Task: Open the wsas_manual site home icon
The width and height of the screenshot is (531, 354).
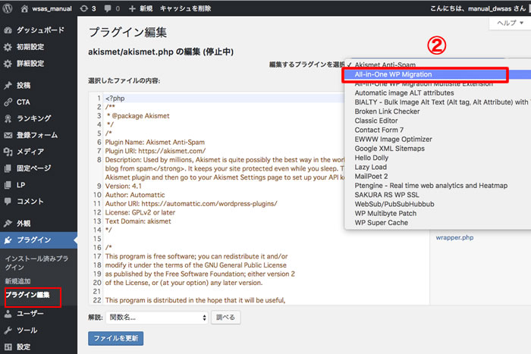Action: pos(24,8)
